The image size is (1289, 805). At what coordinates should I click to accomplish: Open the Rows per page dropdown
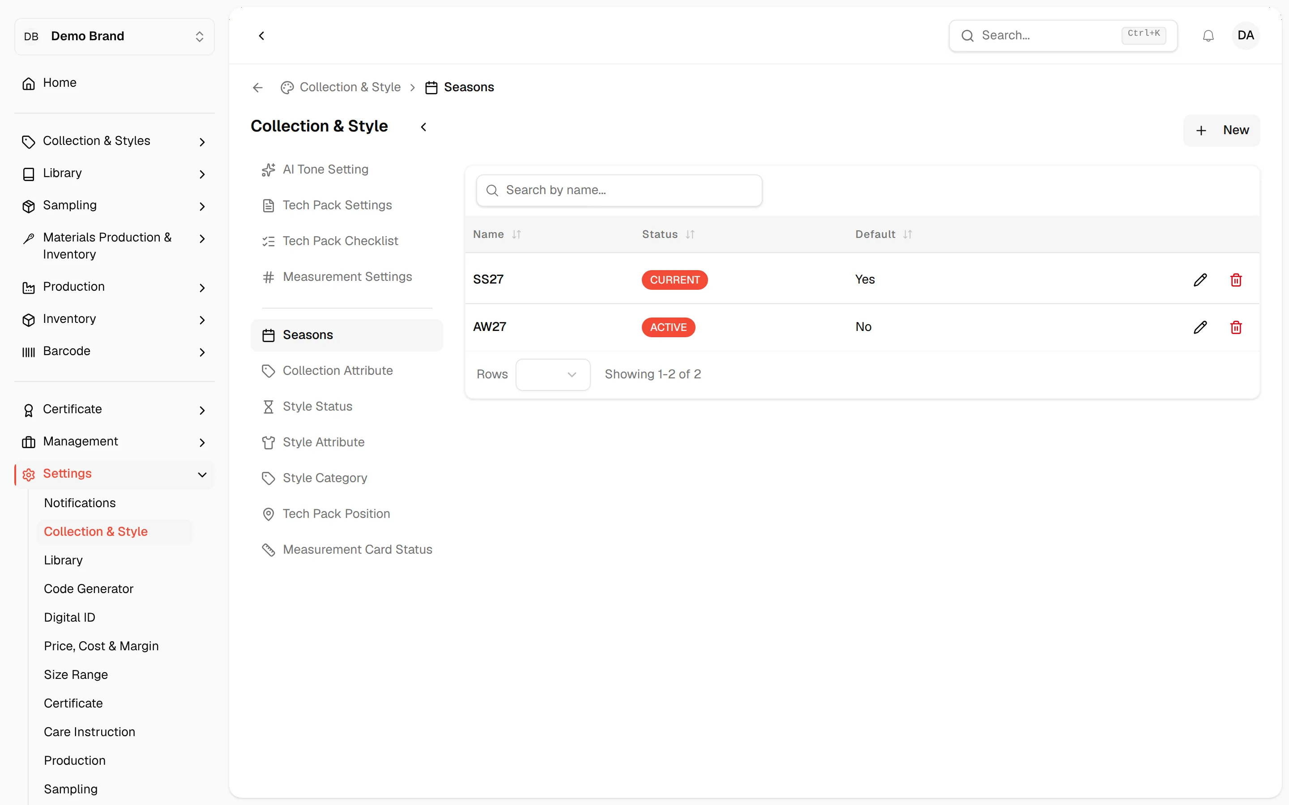[552, 374]
